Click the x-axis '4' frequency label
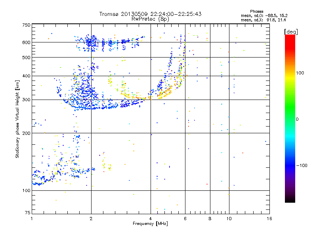 (151, 219)
